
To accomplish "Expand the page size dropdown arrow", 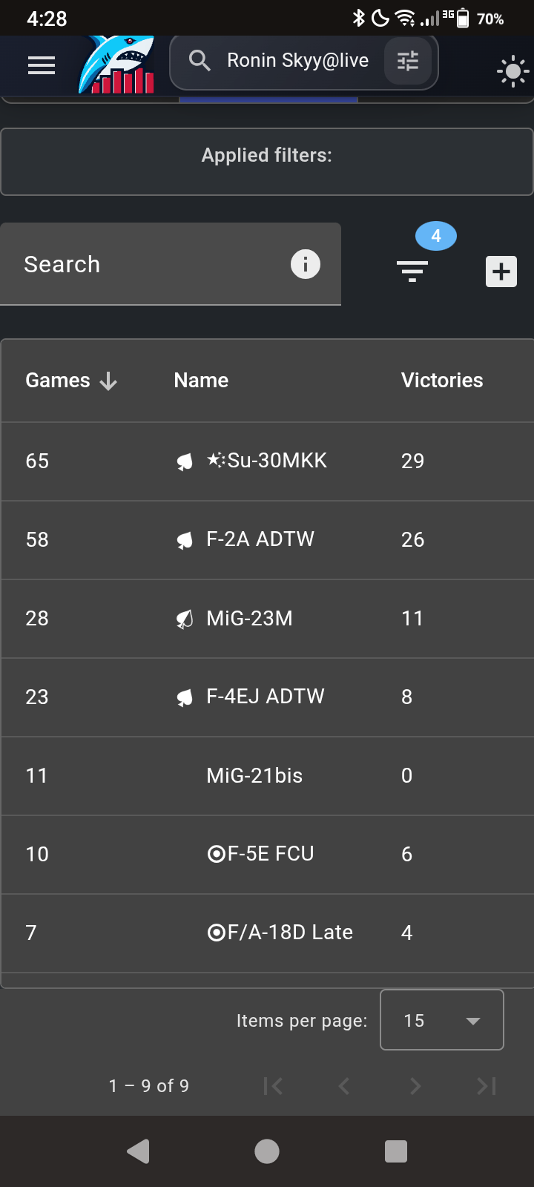I will 473,1021.
